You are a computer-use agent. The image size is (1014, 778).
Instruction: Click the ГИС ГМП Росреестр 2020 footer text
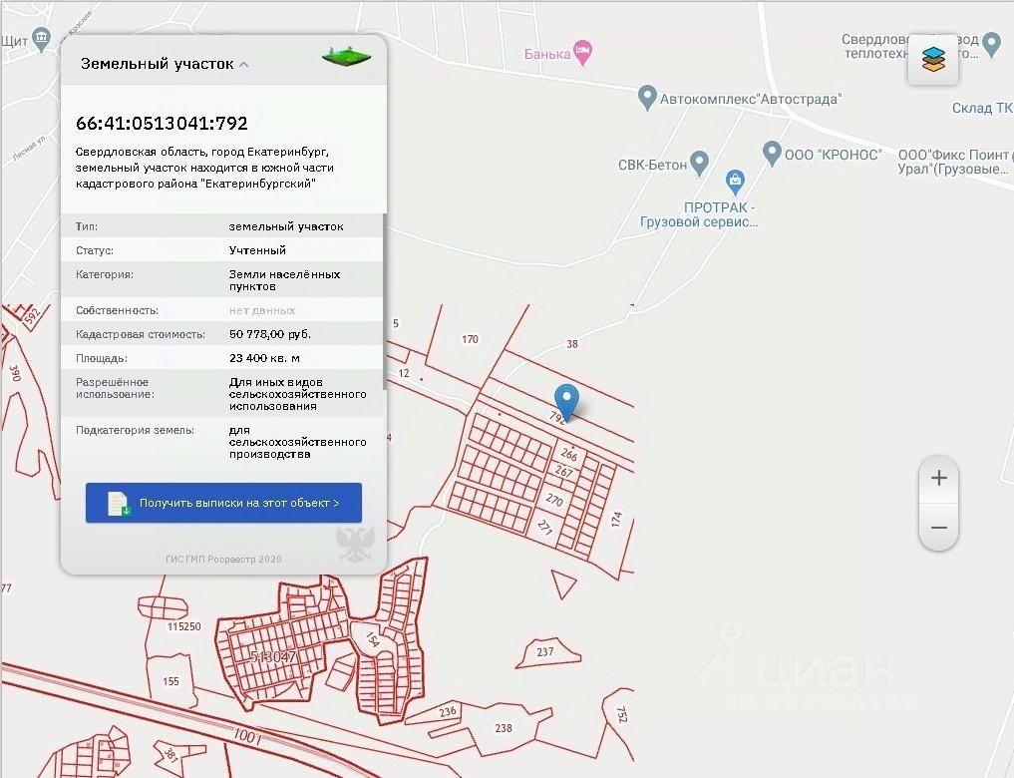pos(223,559)
